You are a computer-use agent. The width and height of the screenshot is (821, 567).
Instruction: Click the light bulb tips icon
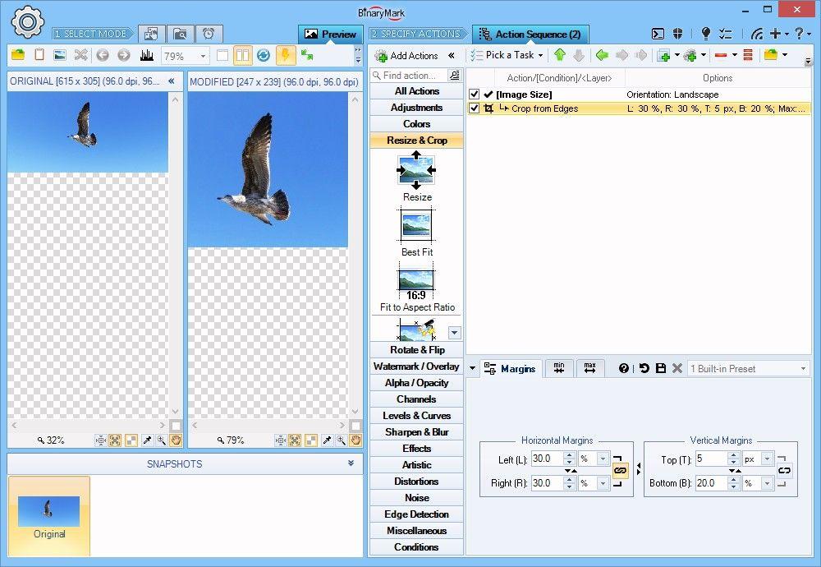(x=705, y=34)
